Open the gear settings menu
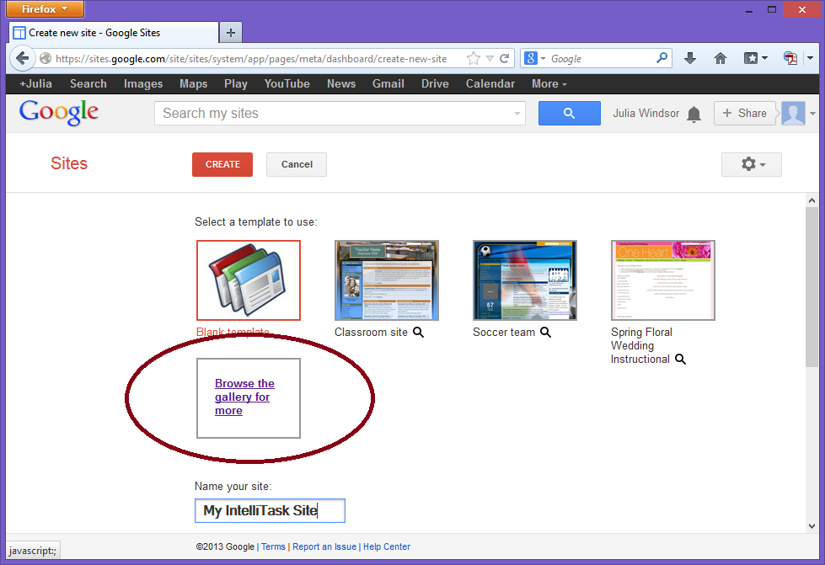 752,164
